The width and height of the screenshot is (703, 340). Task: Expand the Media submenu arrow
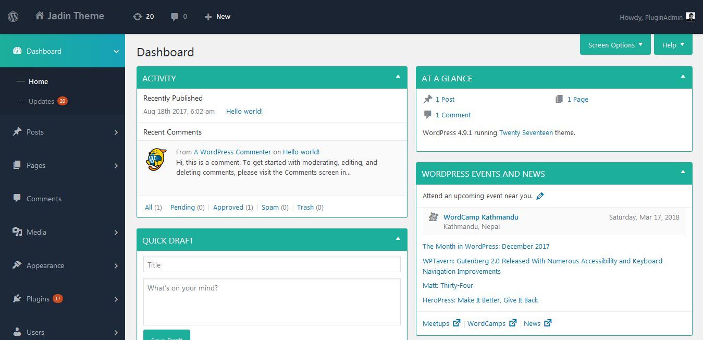click(116, 233)
